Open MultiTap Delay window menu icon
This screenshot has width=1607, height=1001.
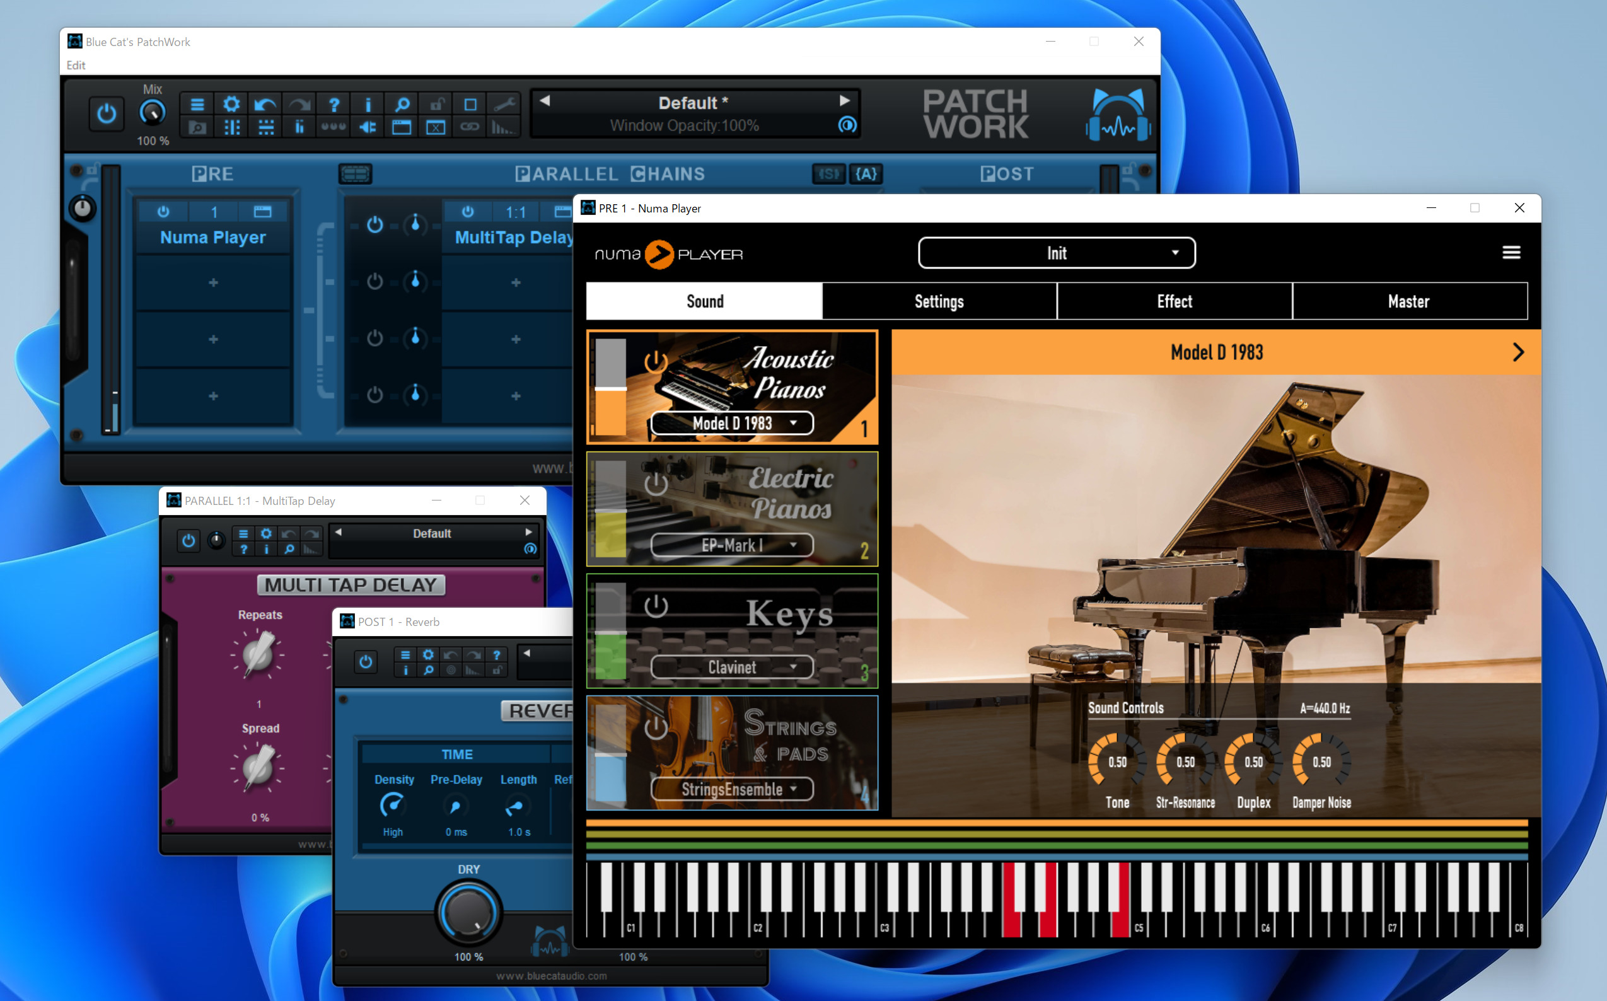coord(243,534)
